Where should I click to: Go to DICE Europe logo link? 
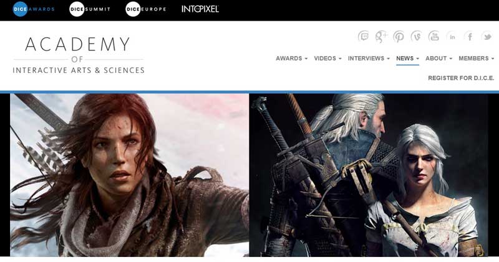146,9
